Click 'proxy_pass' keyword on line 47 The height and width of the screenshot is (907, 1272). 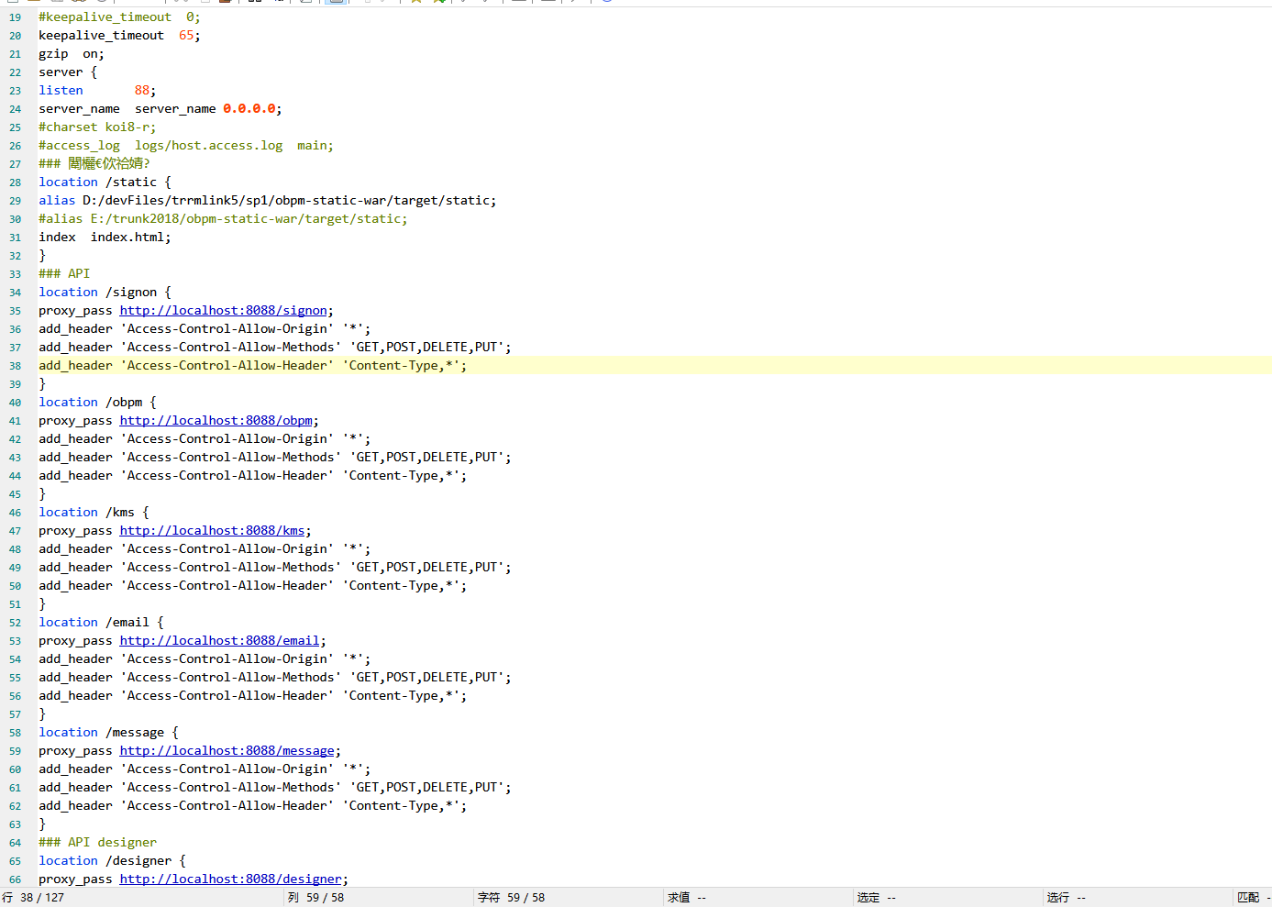coord(75,531)
